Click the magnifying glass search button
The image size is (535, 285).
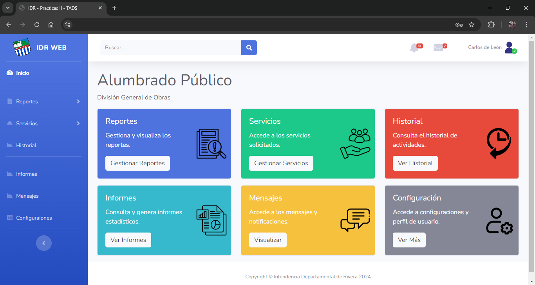tap(249, 48)
